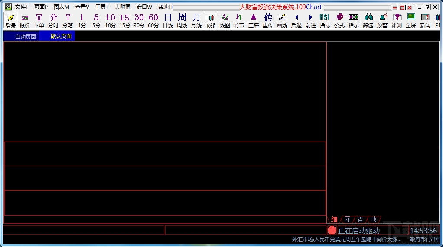Viewport: 443px width, 247px height.
Task: Switch to K线 candlestick chart
Action: click(211, 21)
